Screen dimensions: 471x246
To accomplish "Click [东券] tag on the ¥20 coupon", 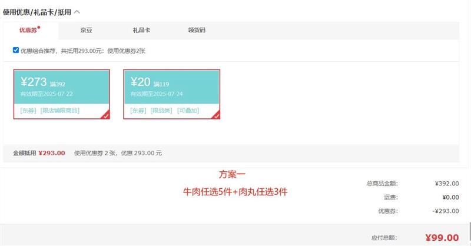I will coord(138,111).
